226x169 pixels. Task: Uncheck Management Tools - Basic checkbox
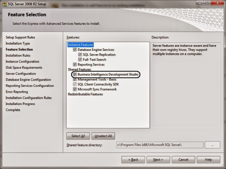pyautogui.click(x=75, y=79)
